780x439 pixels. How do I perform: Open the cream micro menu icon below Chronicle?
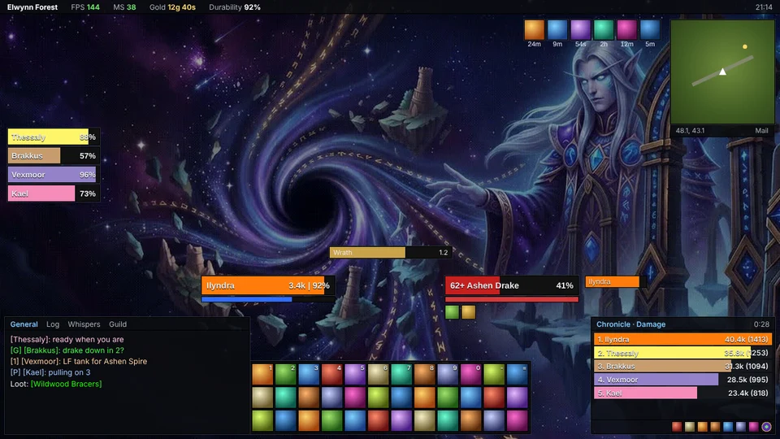pyautogui.click(x=690, y=427)
